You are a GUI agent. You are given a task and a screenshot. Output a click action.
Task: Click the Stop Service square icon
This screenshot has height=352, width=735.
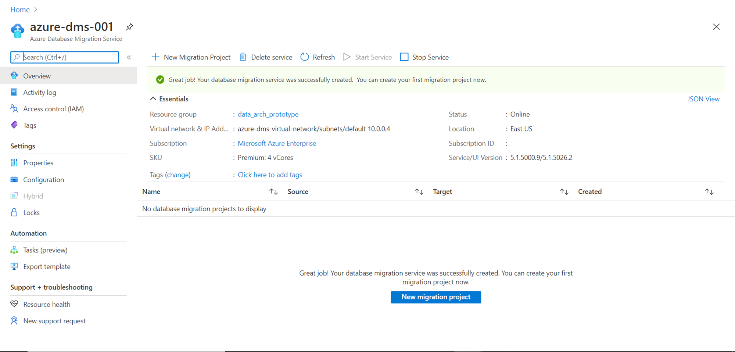pyautogui.click(x=404, y=57)
